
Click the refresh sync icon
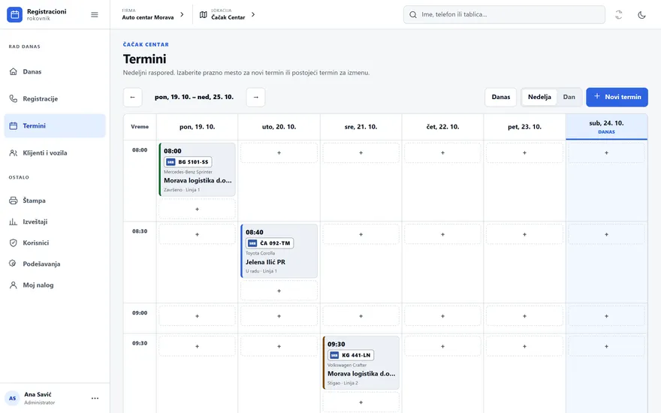click(x=618, y=15)
